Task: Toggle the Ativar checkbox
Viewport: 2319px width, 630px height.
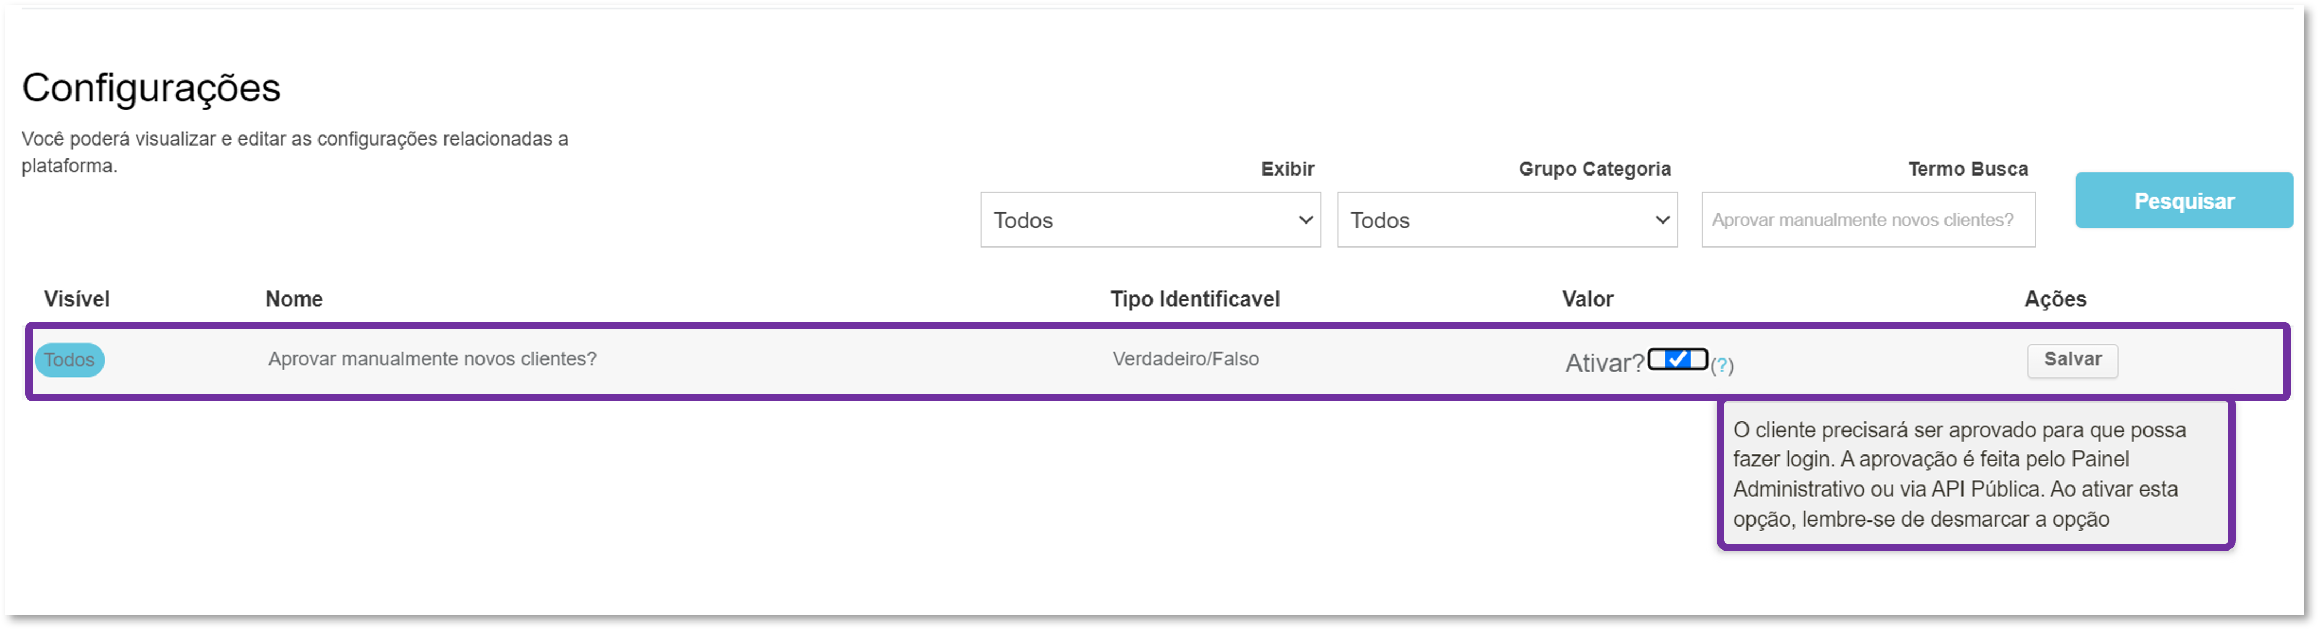Action: pyautogui.click(x=1677, y=359)
